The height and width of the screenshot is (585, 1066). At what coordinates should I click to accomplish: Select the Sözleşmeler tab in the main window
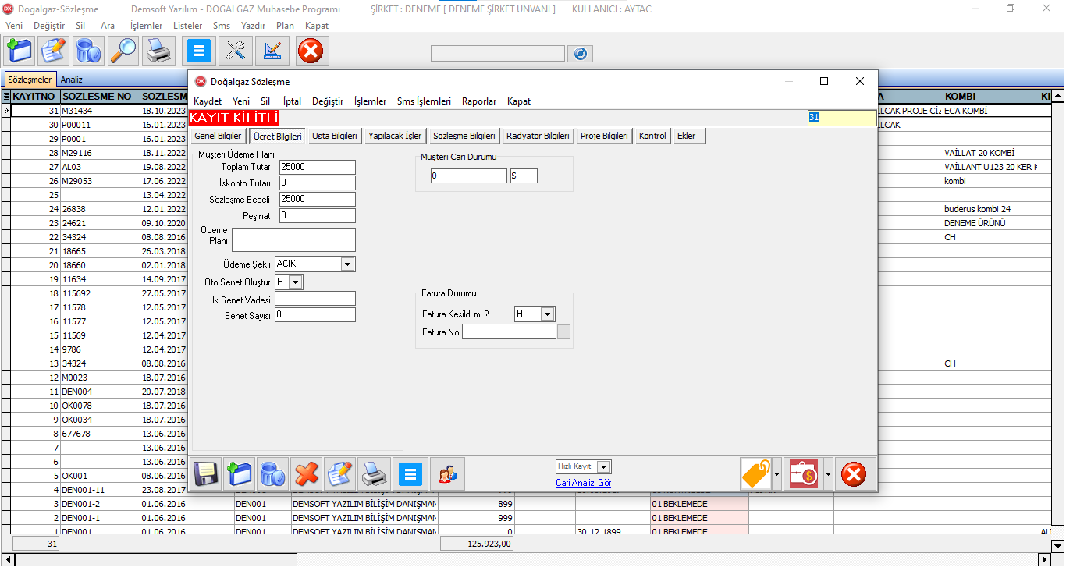(x=30, y=80)
